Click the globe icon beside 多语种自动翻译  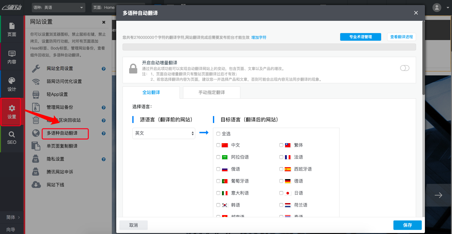[x=36, y=133]
